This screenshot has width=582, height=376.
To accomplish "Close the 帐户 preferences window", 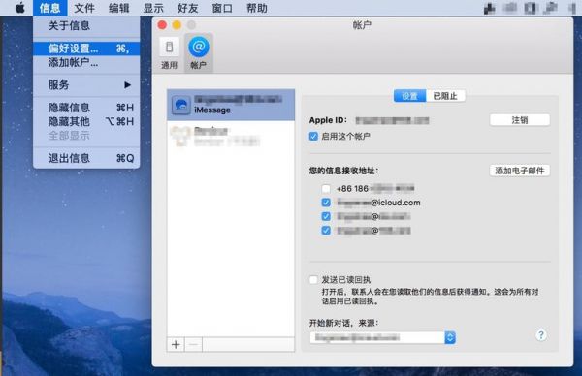I will coord(162,25).
